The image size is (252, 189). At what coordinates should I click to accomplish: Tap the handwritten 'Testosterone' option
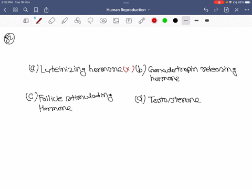(174, 100)
